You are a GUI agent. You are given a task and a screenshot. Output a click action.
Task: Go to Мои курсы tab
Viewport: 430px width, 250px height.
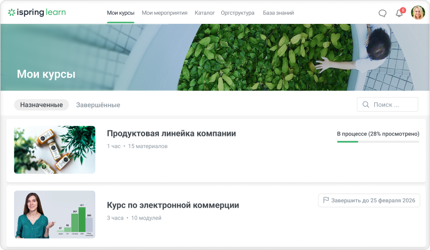[121, 13]
